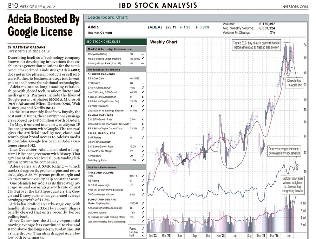Click the (NFLX) ticker in the article

[50, 108]
